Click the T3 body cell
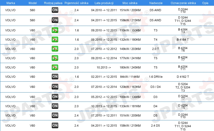Image resolution: width=214 pixels, height=131 pixels. click(x=155, y=30)
